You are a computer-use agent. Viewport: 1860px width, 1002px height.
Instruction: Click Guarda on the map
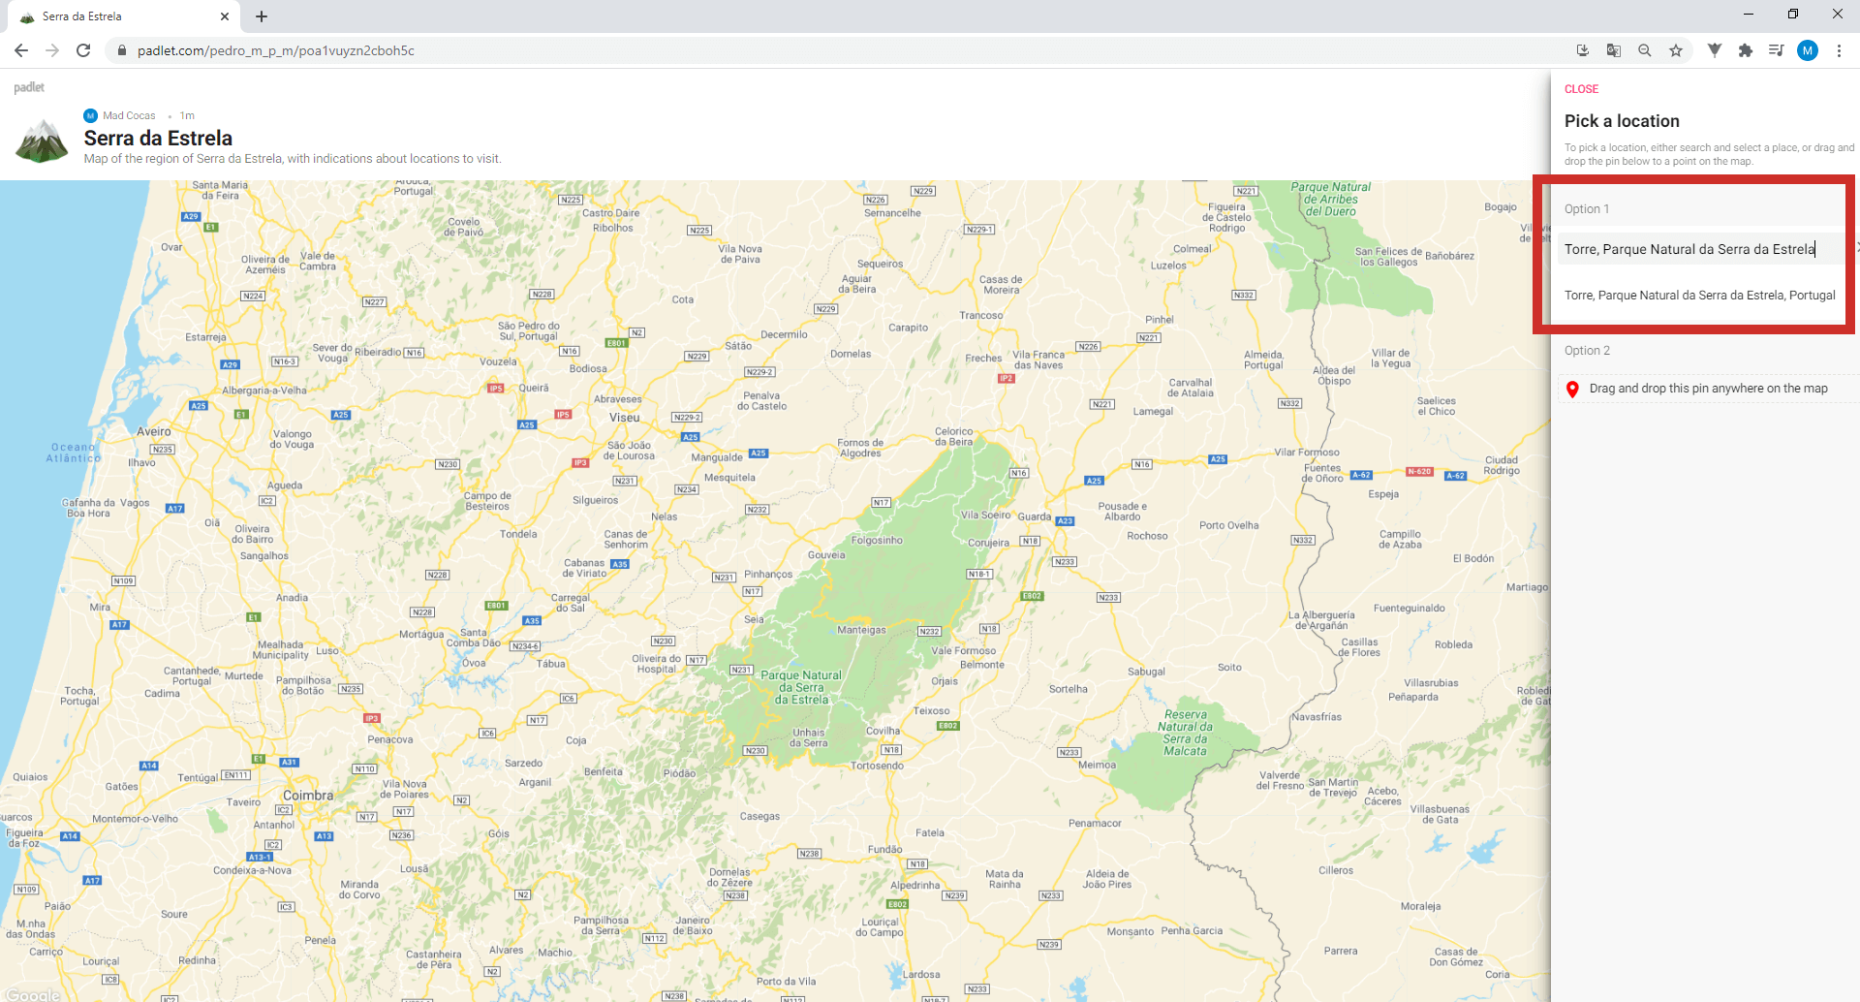click(1035, 517)
